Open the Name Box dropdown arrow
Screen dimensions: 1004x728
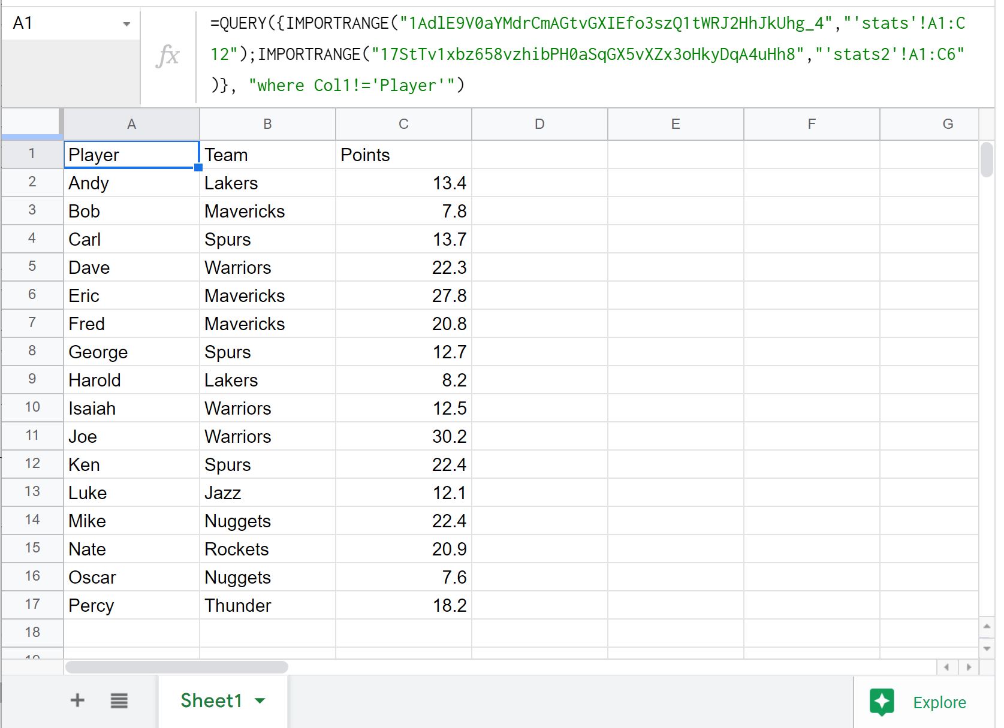[x=126, y=24]
